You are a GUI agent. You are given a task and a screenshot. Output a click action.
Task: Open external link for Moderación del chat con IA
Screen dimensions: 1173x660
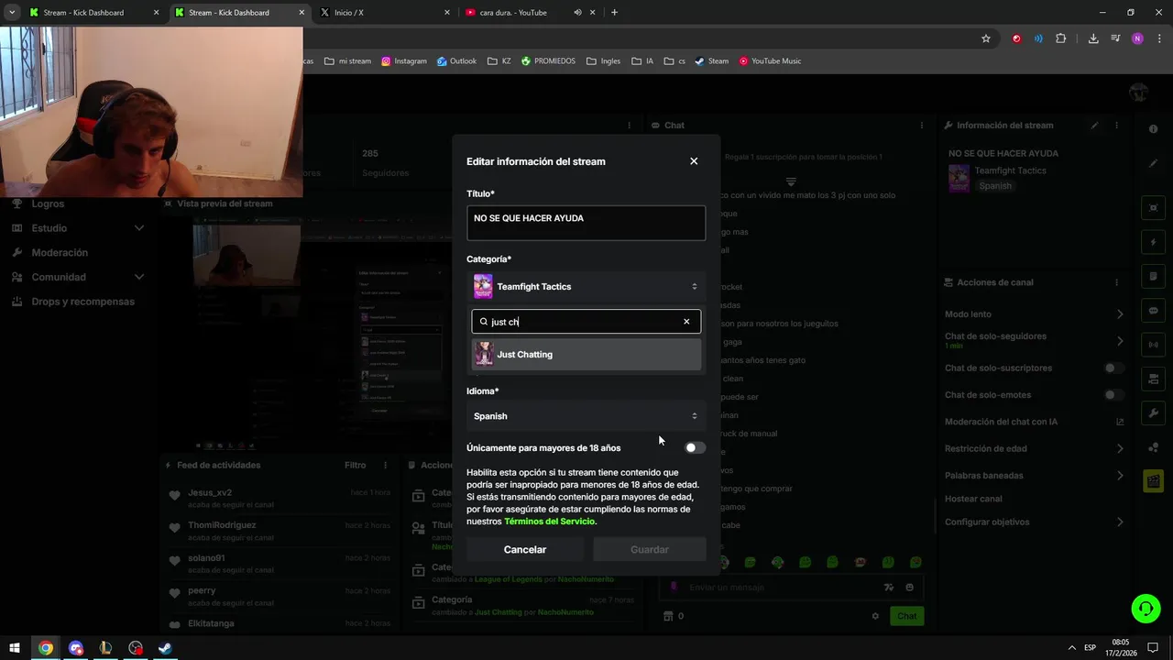point(1120,422)
